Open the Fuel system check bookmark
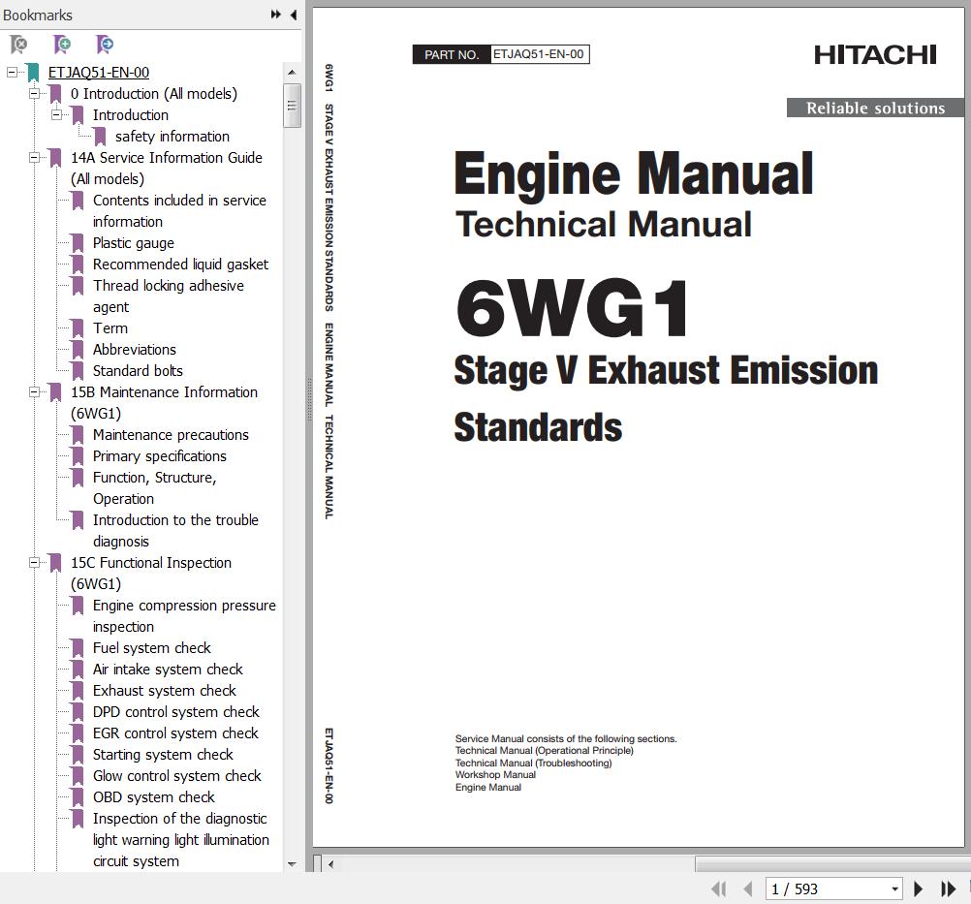The width and height of the screenshot is (971, 904). 151,648
